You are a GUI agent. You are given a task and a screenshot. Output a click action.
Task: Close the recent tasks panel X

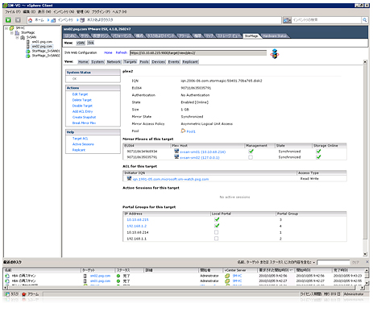[x=367, y=262]
